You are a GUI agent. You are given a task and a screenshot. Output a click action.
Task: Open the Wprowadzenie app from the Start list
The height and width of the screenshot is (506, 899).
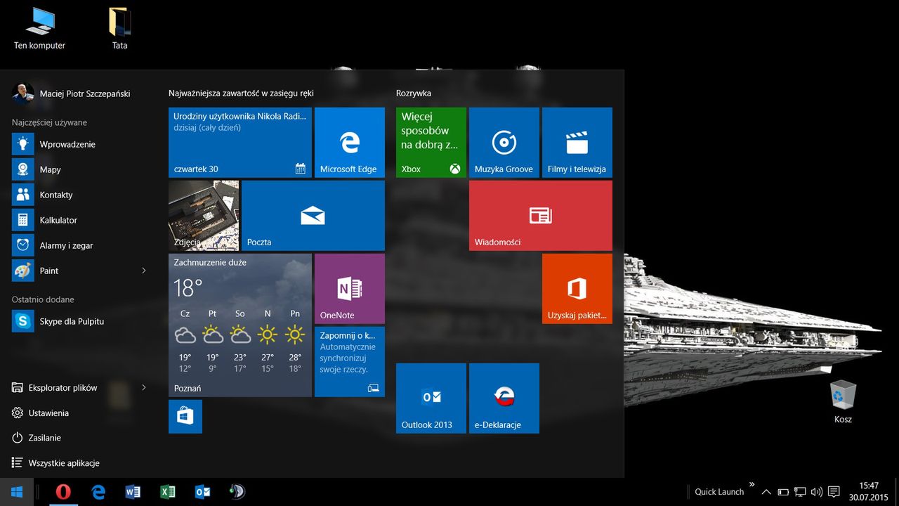pyautogui.click(x=79, y=144)
